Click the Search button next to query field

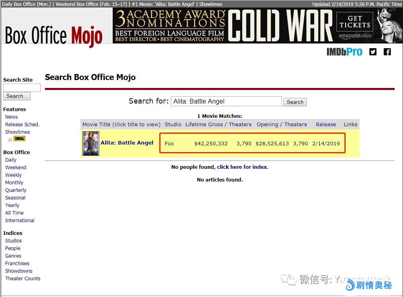coord(295,102)
